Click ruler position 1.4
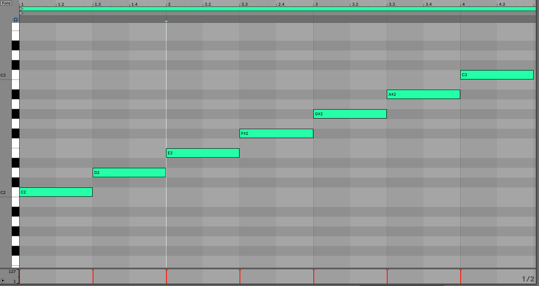539x286 pixels. [134, 4]
